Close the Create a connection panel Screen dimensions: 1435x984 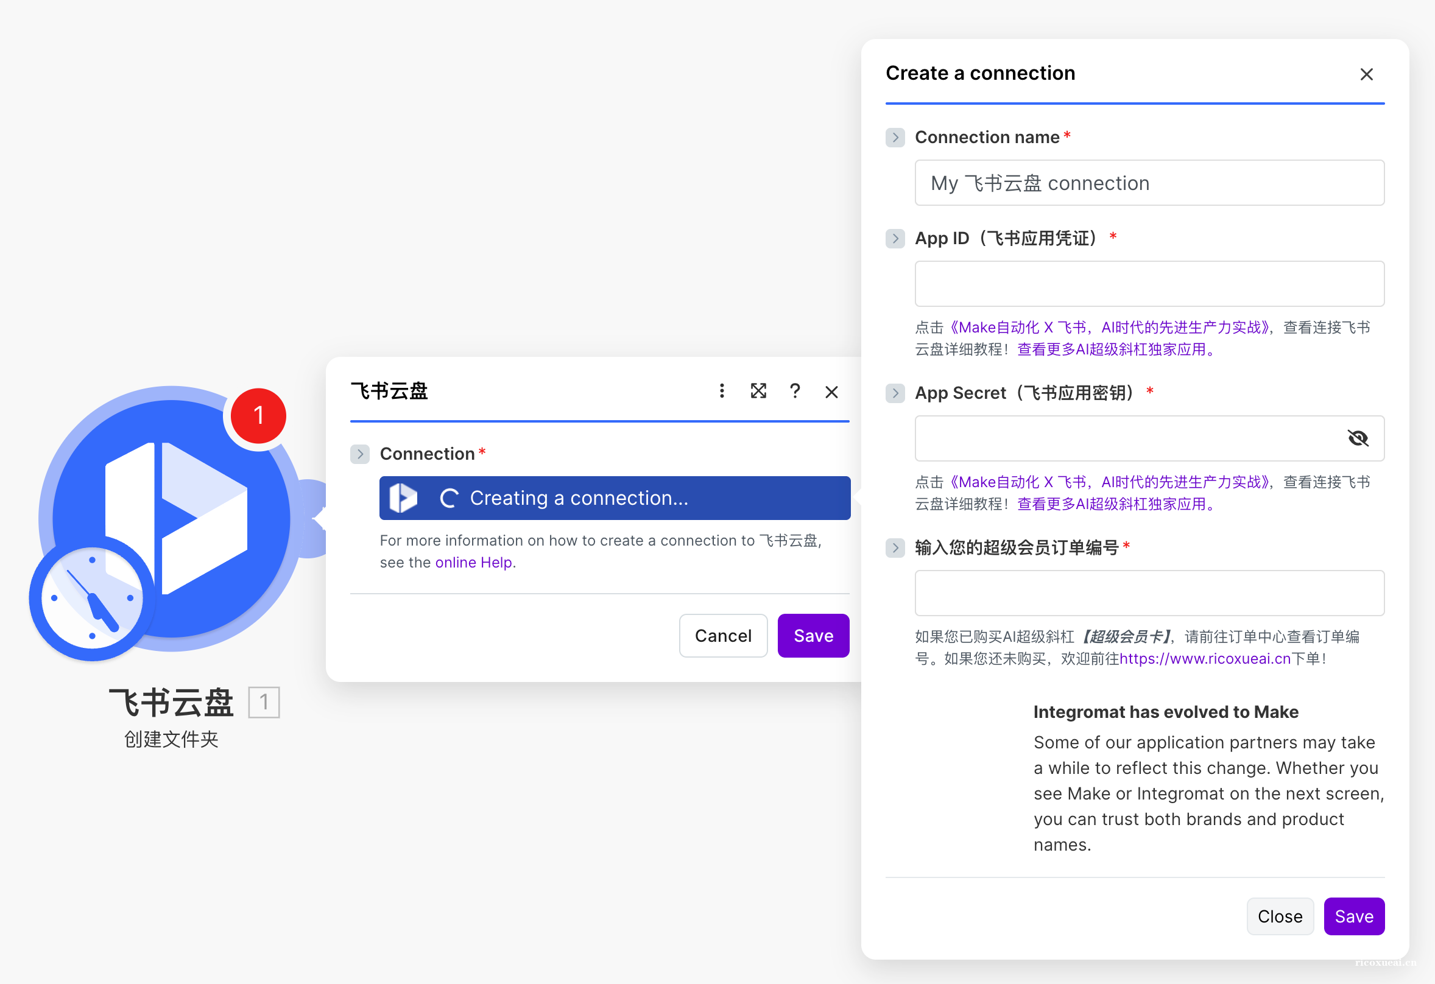tap(1366, 74)
